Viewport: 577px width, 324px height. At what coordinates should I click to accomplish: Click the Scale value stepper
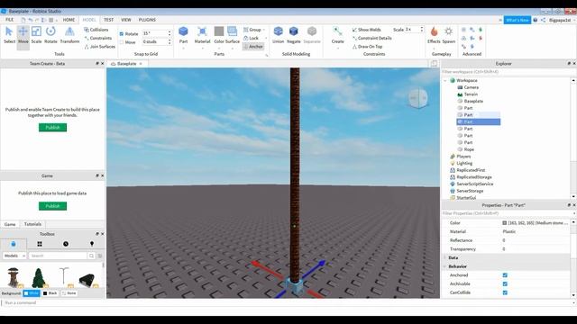coord(422,30)
